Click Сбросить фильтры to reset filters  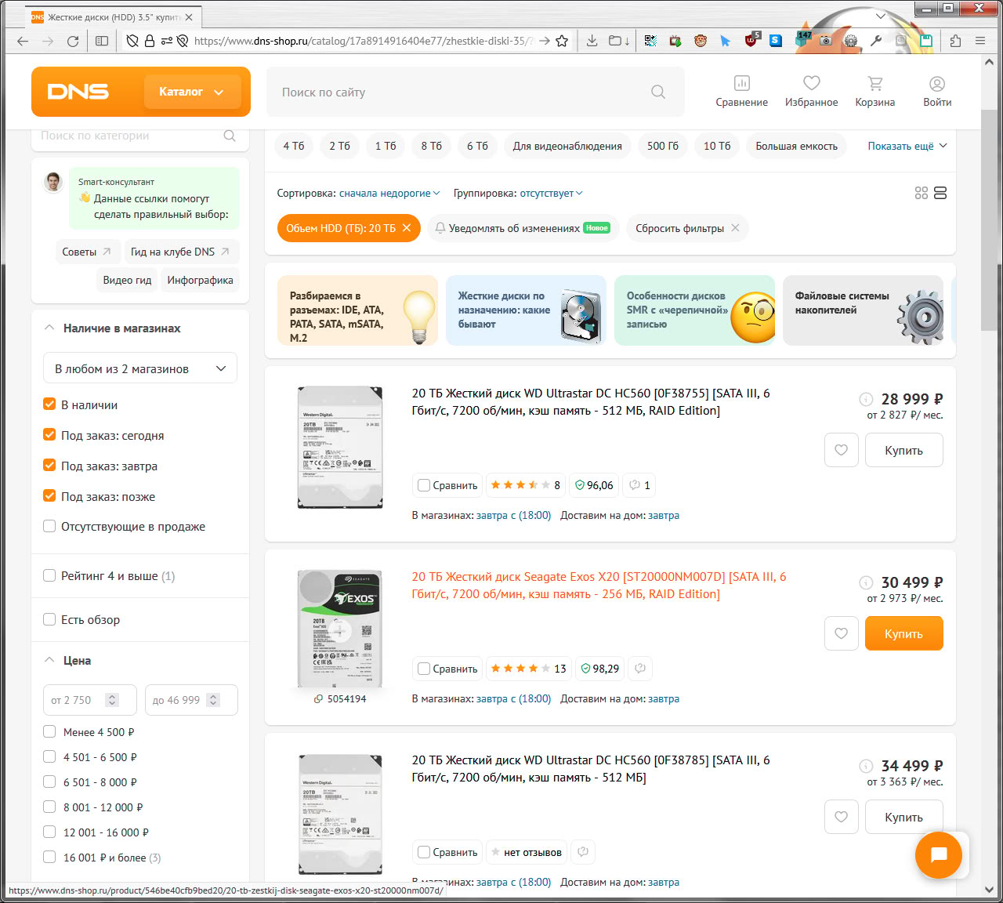[x=687, y=228]
